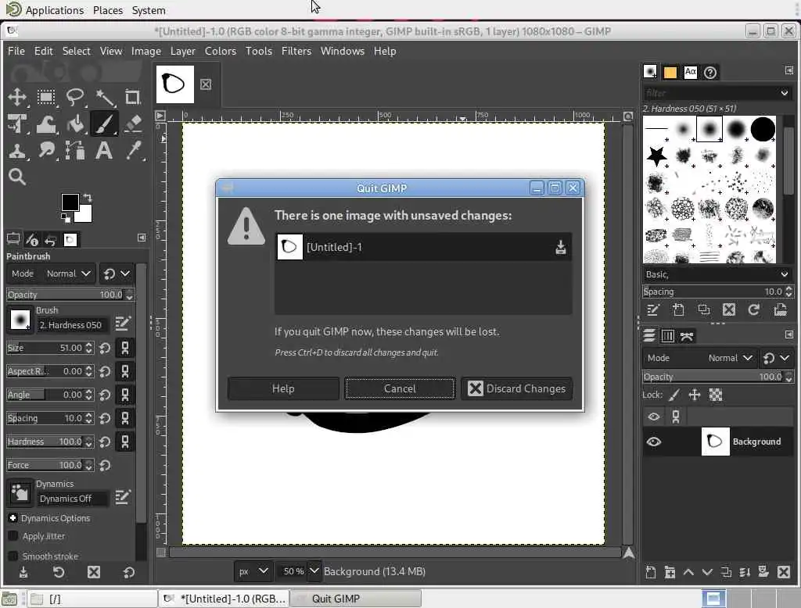This screenshot has height=608, width=801.
Task: Select the Paths tool
Action: (75, 151)
